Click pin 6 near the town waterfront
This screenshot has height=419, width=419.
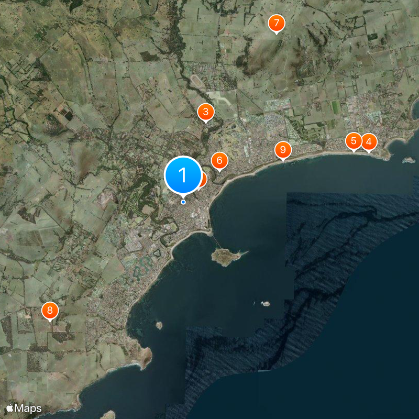coord(219,160)
